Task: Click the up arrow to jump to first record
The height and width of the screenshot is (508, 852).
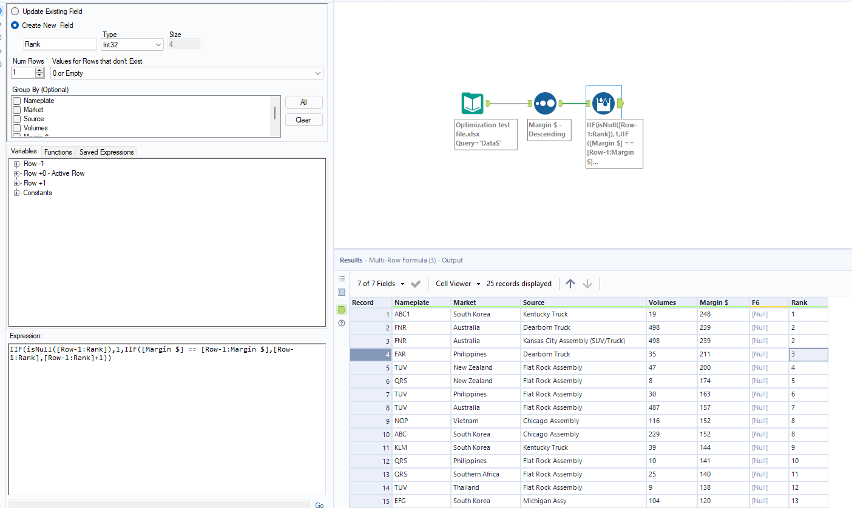Action: click(x=570, y=283)
